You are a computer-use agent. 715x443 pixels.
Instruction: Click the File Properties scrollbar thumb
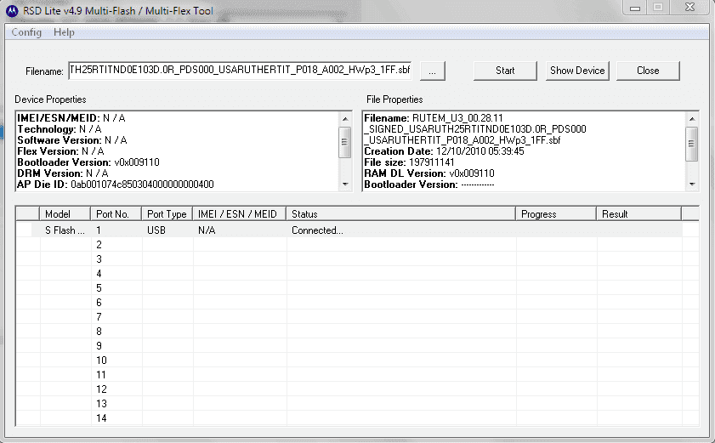[692, 144]
